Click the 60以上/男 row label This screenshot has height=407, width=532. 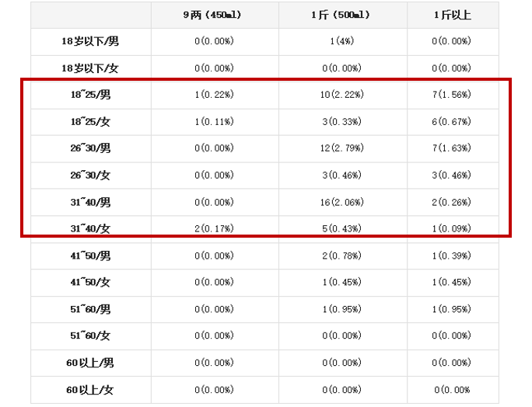click(x=90, y=363)
